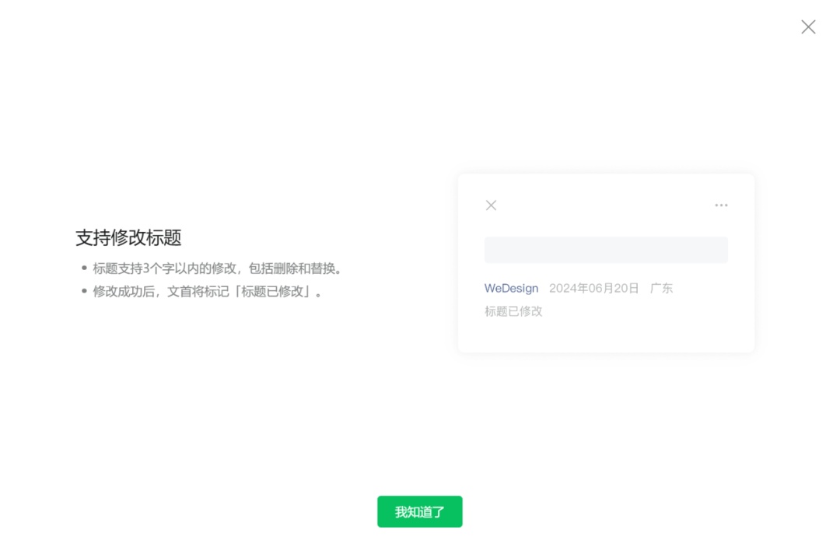Screen dimensions: 840x551
Task: Click the 标题已修改 status label
Action: coord(513,311)
